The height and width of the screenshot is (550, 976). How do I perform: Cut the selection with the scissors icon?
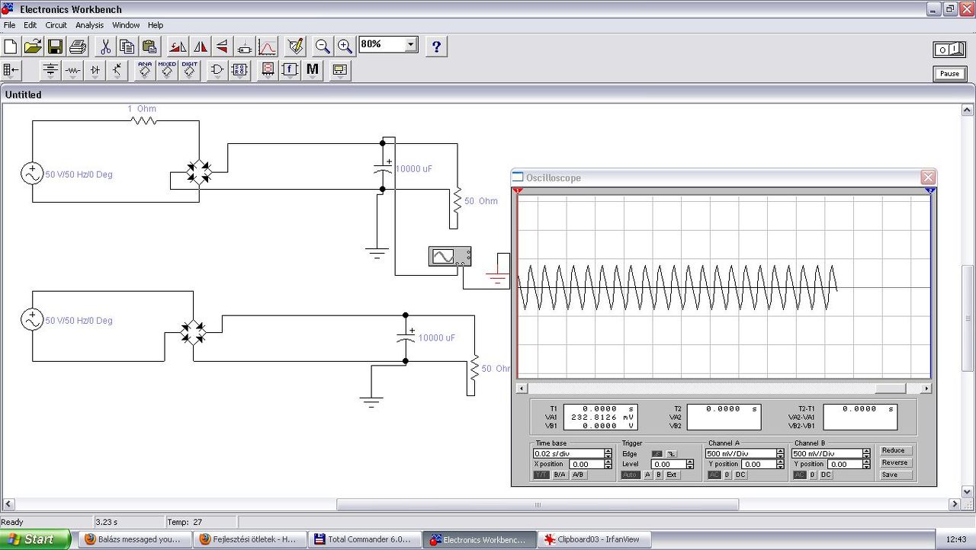click(105, 46)
